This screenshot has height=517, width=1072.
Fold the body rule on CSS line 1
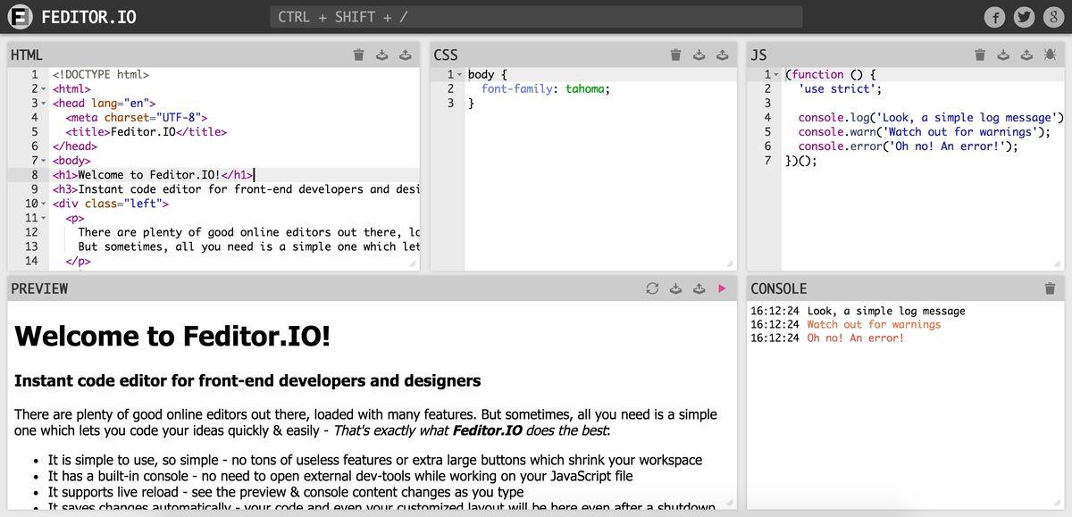[x=460, y=75]
